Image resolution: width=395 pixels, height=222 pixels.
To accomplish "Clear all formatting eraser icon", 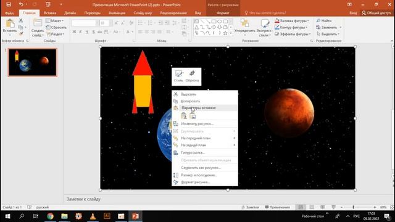I will click(x=131, y=23).
